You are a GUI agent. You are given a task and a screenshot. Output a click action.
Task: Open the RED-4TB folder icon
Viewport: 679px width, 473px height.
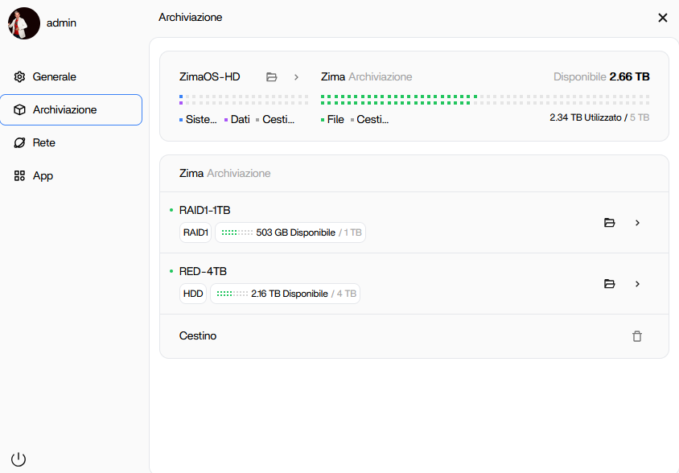609,284
